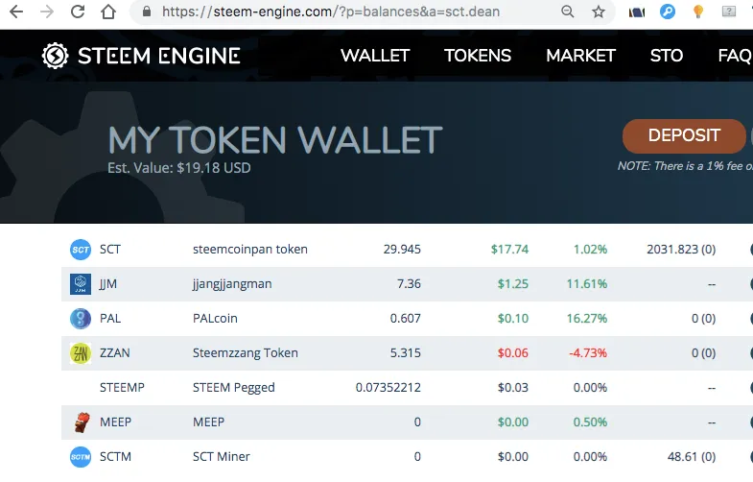
Task: Click JJM value $1.25
Action: click(513, 284)
